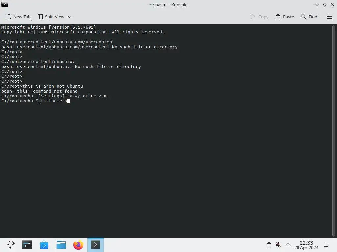Open the clipboard tray icon
The image size is (337, 252).
point(269,245)
